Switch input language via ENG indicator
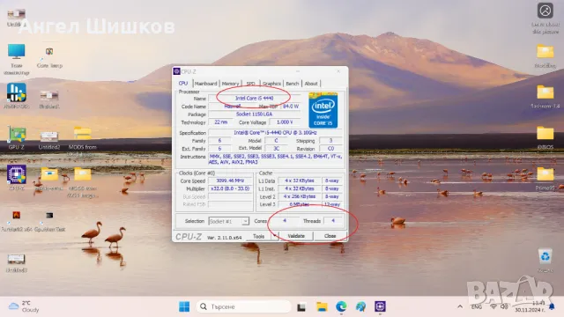The width and height of the screenshot is (564, 317). (x=477, y=306)
